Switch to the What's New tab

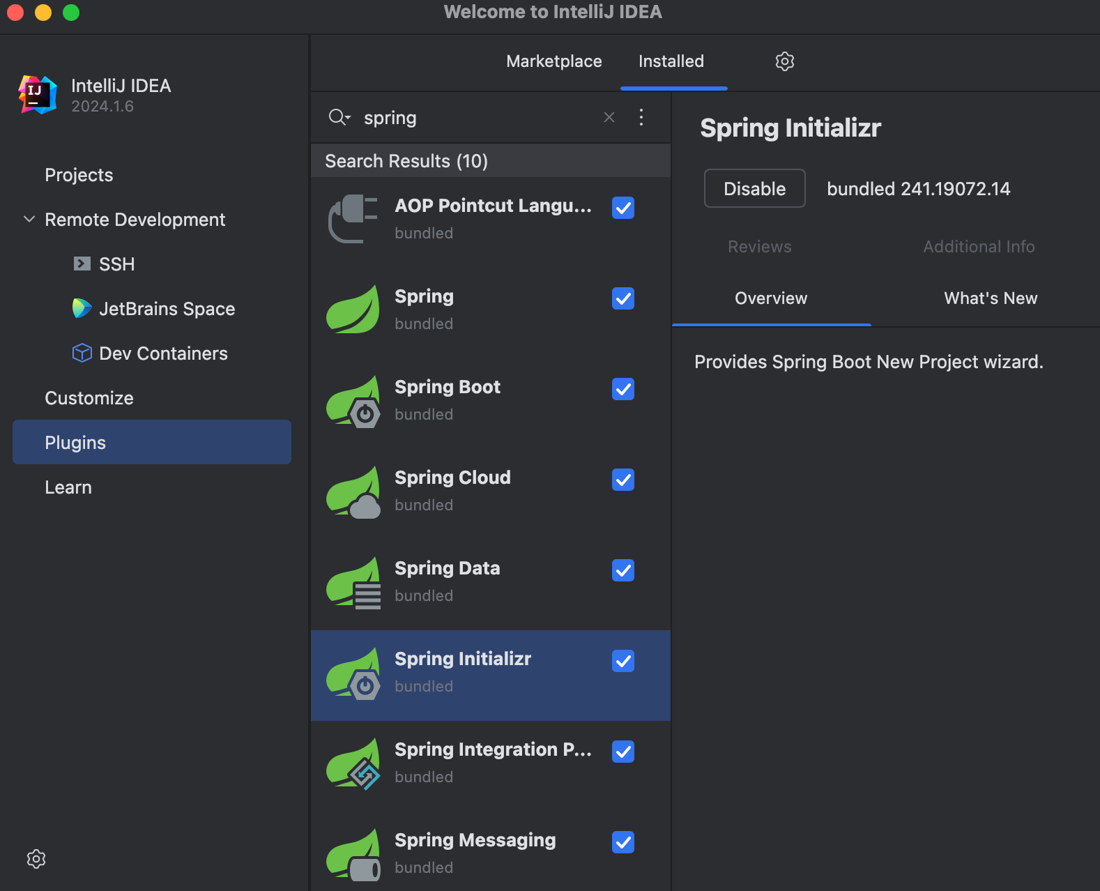991,298
